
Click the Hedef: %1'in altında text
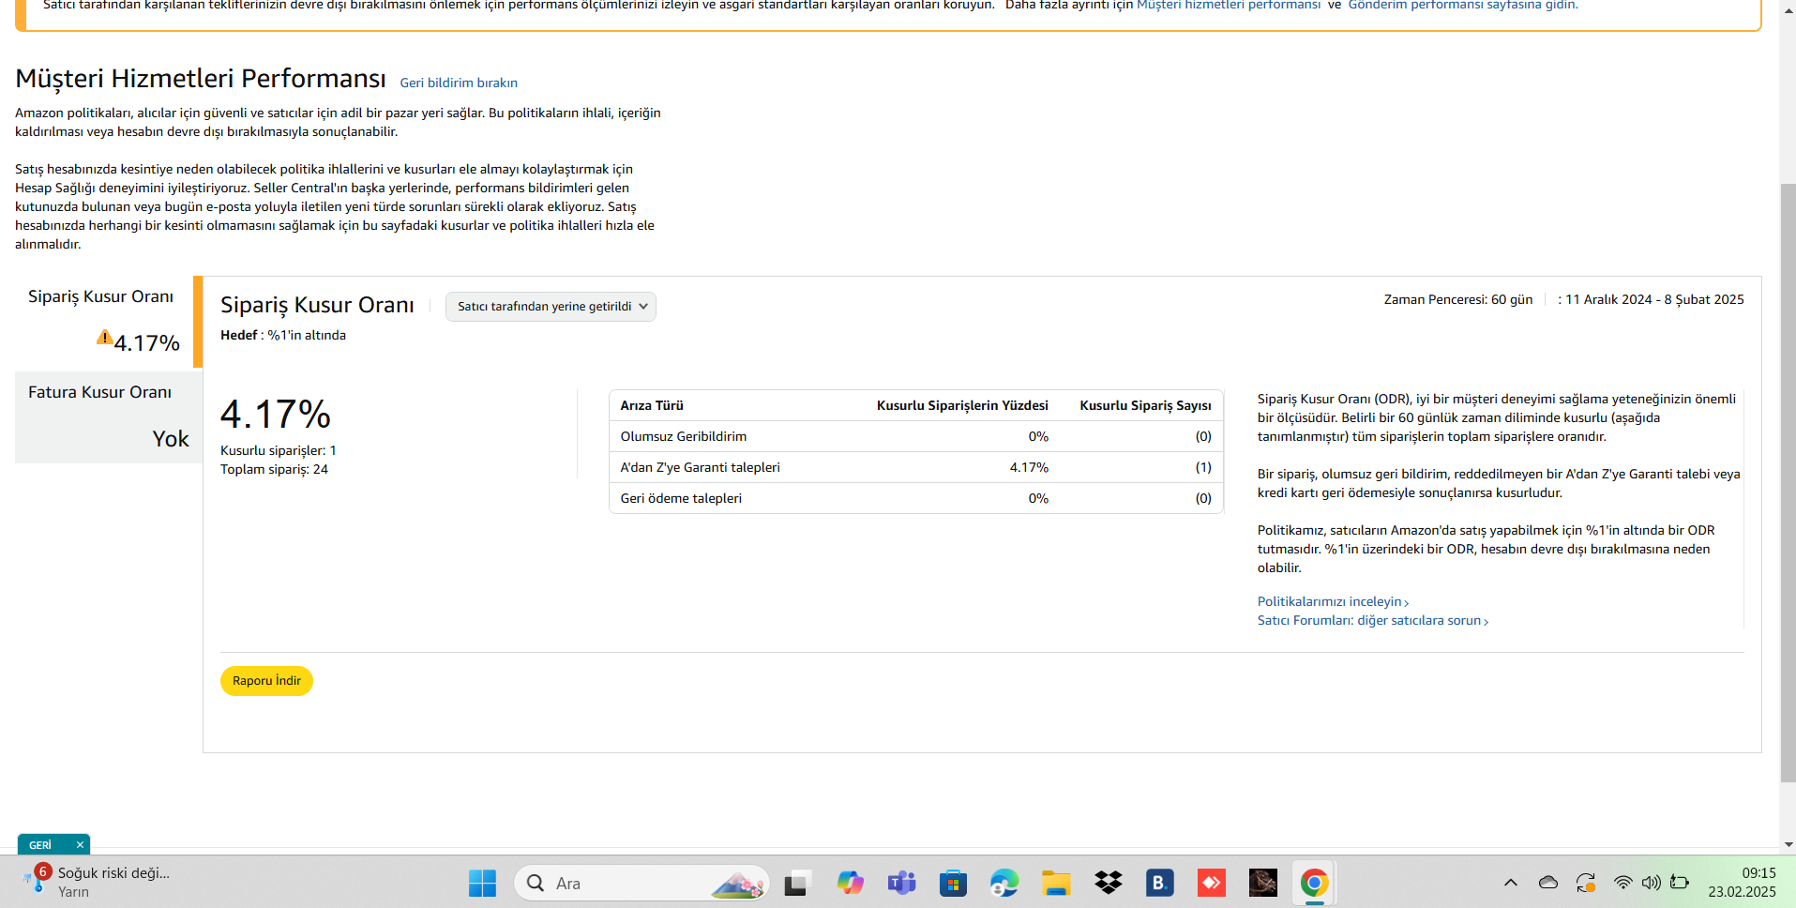click(x=283, y=335)
